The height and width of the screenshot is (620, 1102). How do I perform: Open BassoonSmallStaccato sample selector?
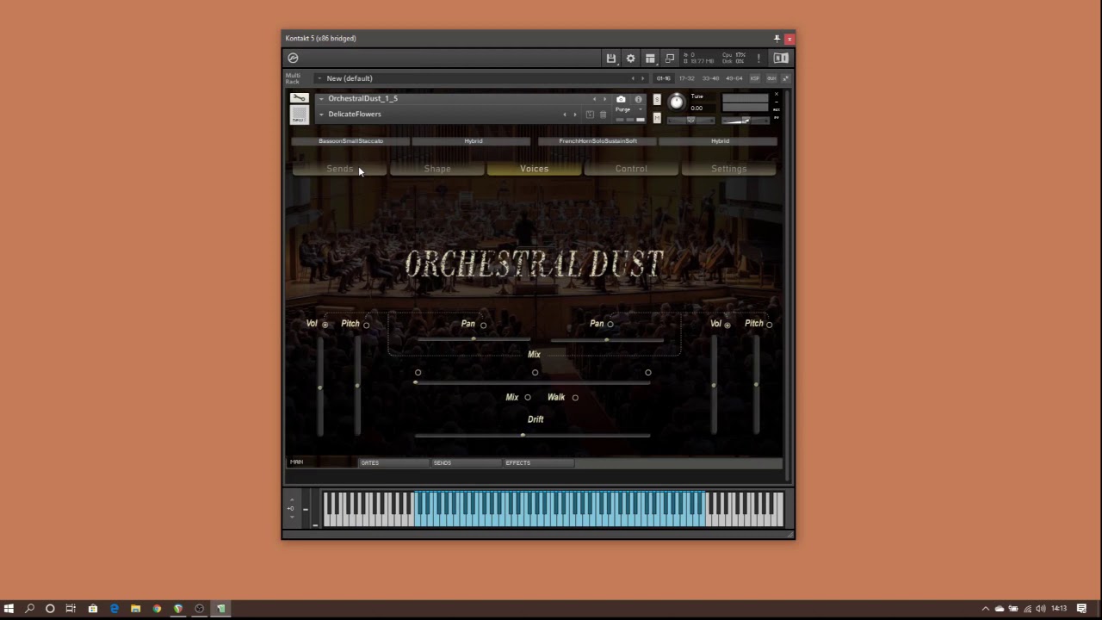(x=350, y=141)
